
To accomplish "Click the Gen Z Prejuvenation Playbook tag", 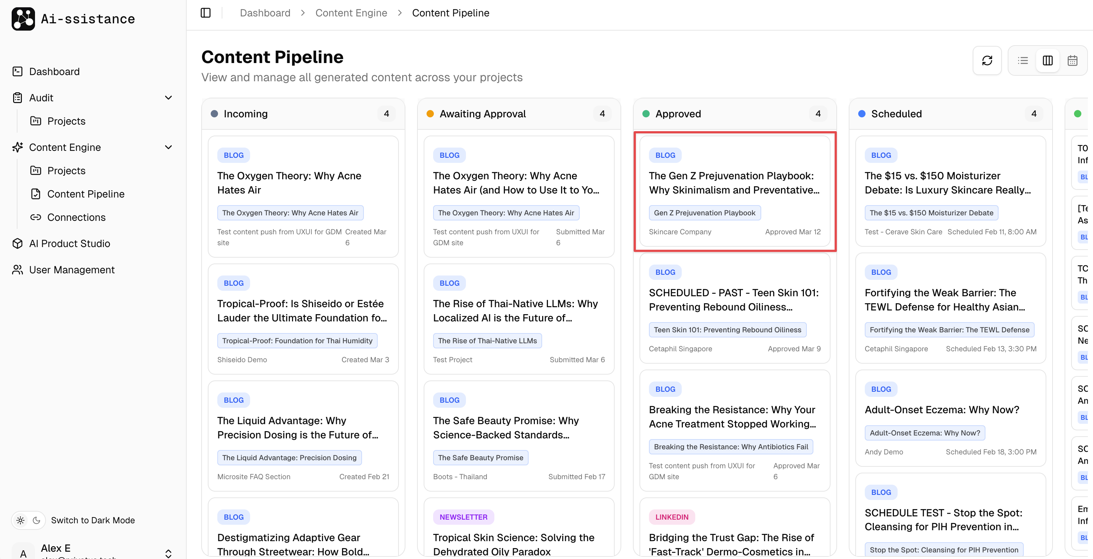I will point(704,212).
